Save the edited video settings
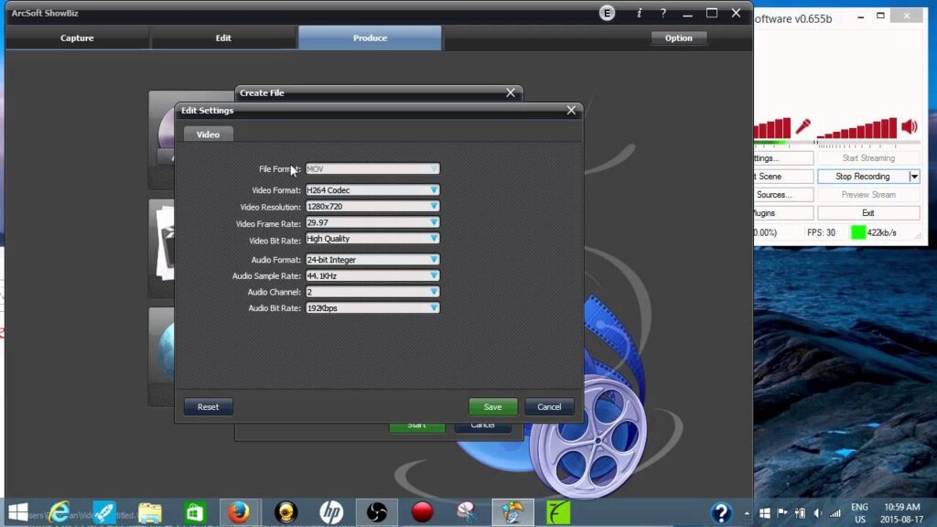This screenshot has height=527, width=937. point(492,406)
